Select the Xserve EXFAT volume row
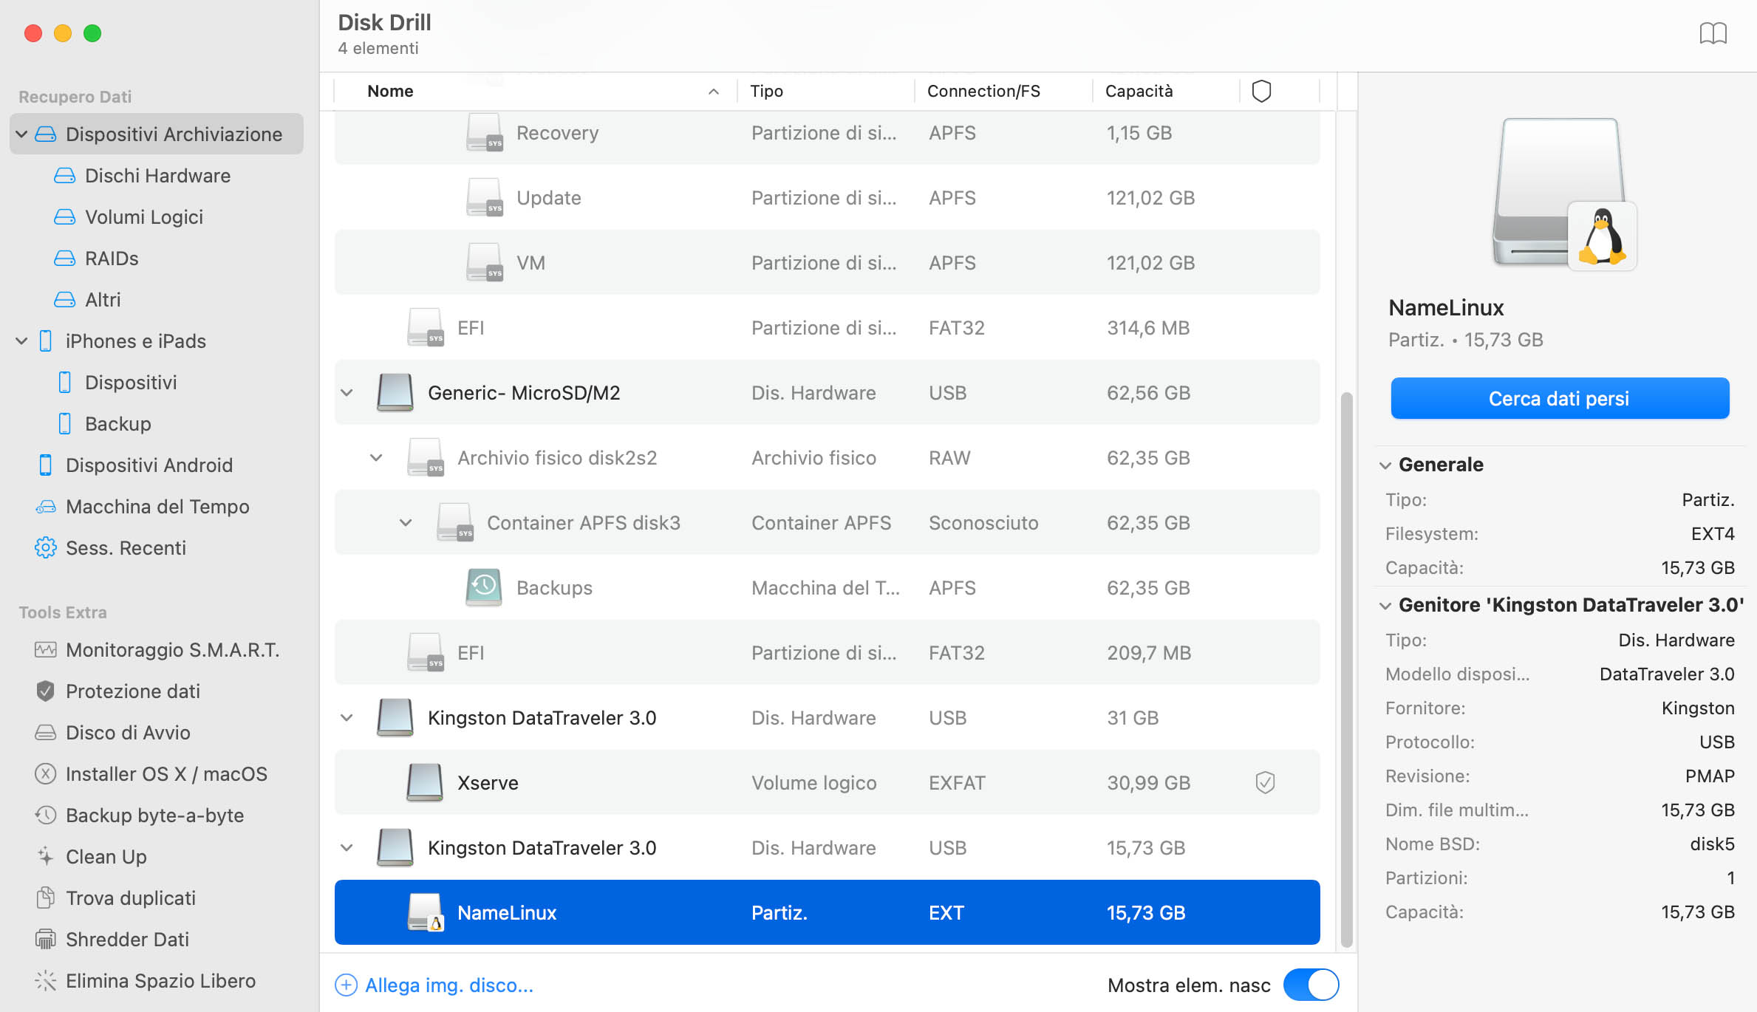Viewport: 1757px width, 1012px height. coord(827,782)
